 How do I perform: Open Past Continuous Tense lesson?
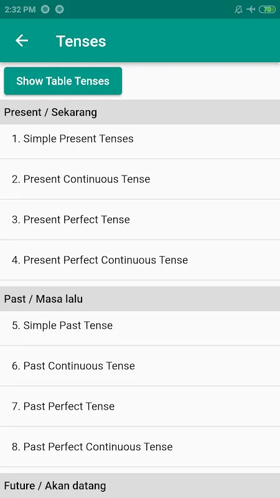pyautogui.click(x=140, y=366)
